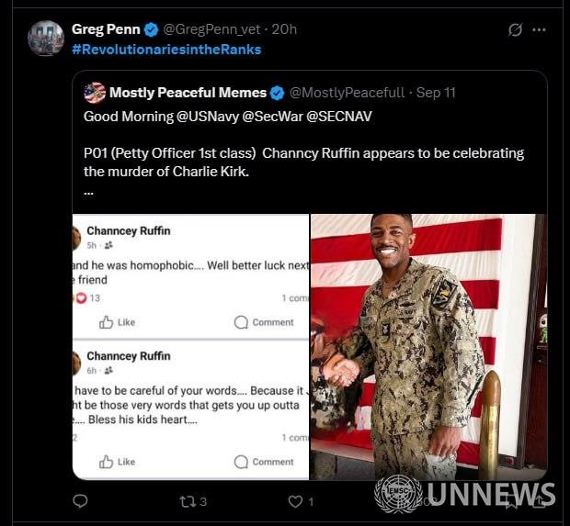Expand the quoted tweet's truncated text ellipsis
The width and height of the screenshot is (570, 526).
click(89, 193)
